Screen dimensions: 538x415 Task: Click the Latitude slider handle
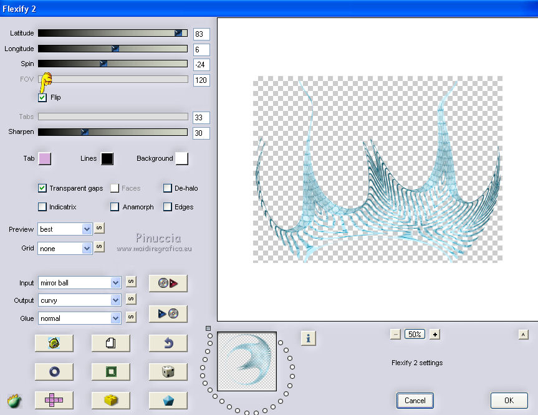(x=178, y=33)
